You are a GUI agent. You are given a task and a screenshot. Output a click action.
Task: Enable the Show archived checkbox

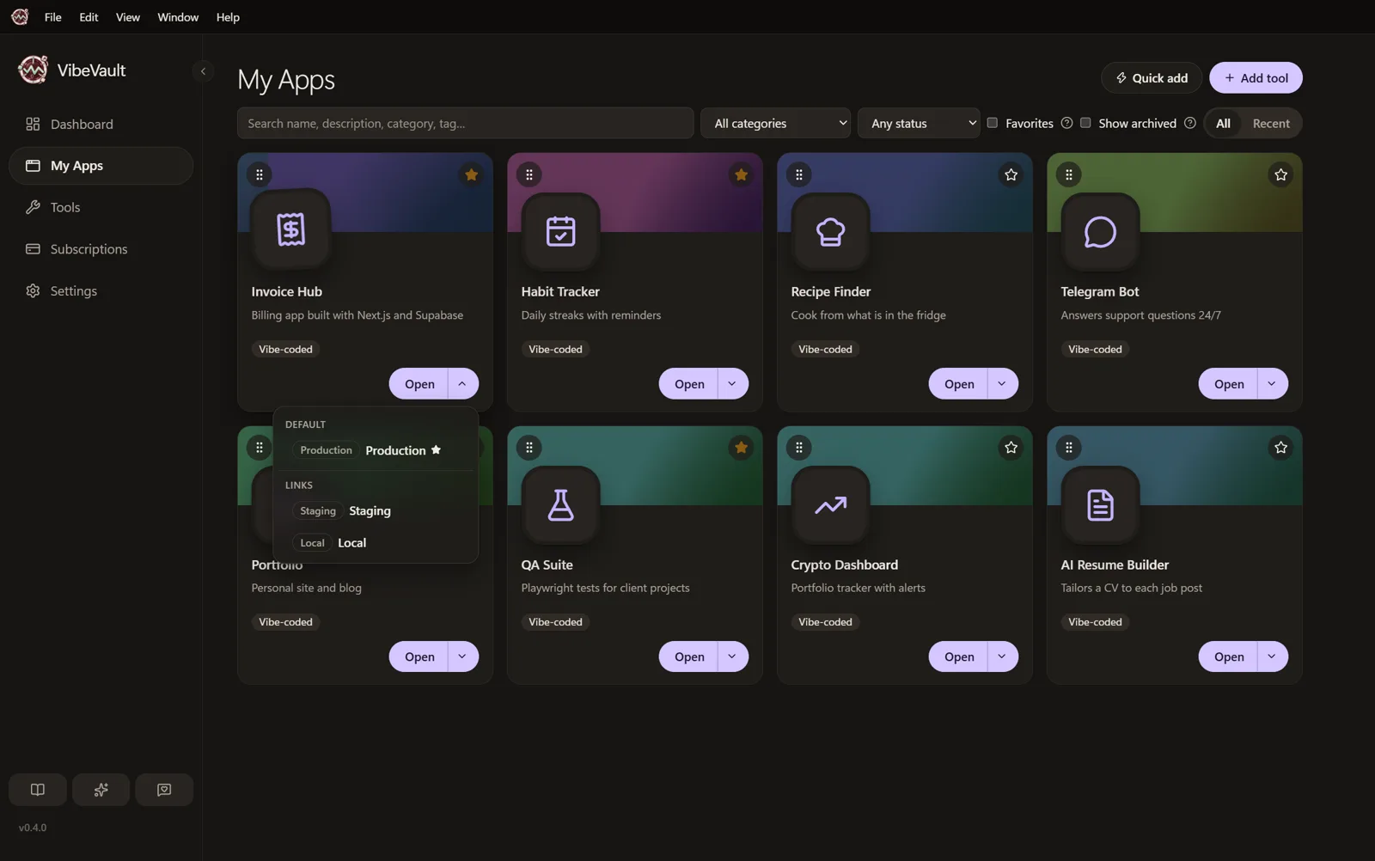[1085, 123]
